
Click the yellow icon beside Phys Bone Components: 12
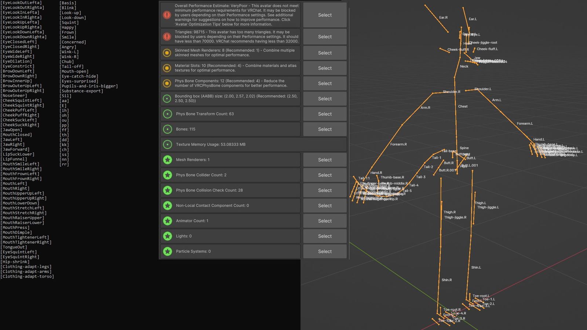[x=167, y=83]
